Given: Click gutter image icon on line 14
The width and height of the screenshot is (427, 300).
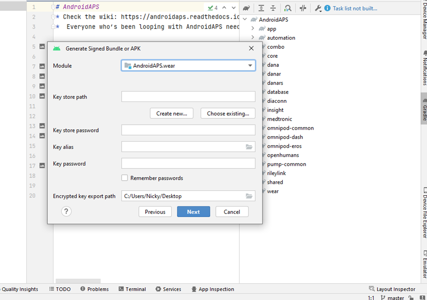Looking at the screenshot, I should (x=42, y=136).
